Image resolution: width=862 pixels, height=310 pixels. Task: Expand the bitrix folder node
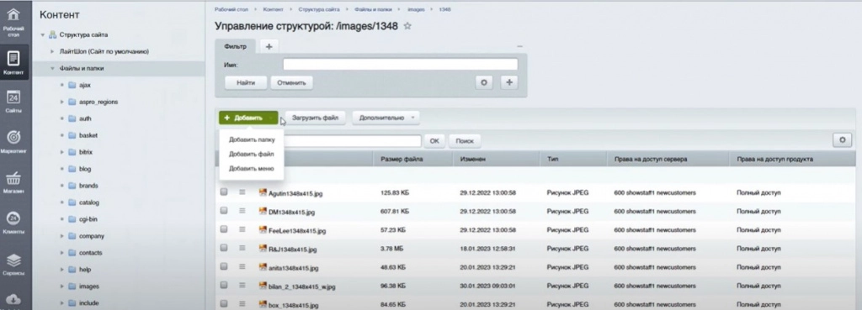62,152
